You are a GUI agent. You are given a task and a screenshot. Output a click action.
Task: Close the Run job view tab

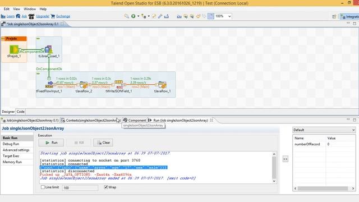coord(211,120)
